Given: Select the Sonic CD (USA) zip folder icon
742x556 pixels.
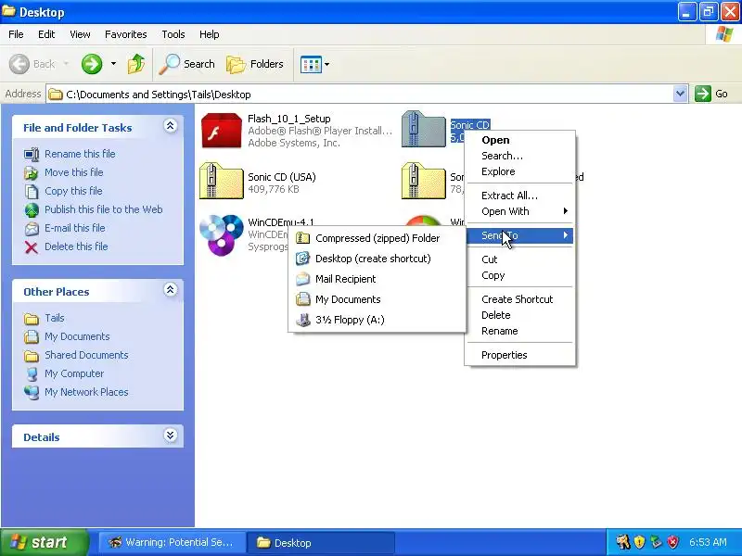Looking at the screenshot, I should click(221, 181).
